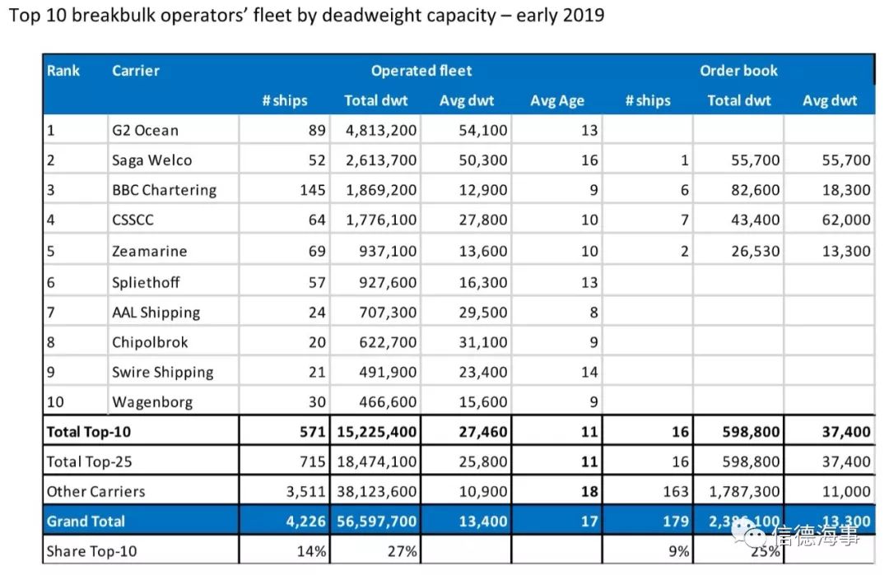
Task: Select Top-10 avg dwt '27,460'
Action: point(483,432)
